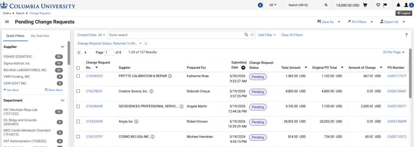414x147 pixels.
Task: View info for PIPETTE CALIBRATION & REPAIR
Action: pyautogui.click(x=170, y=76)
